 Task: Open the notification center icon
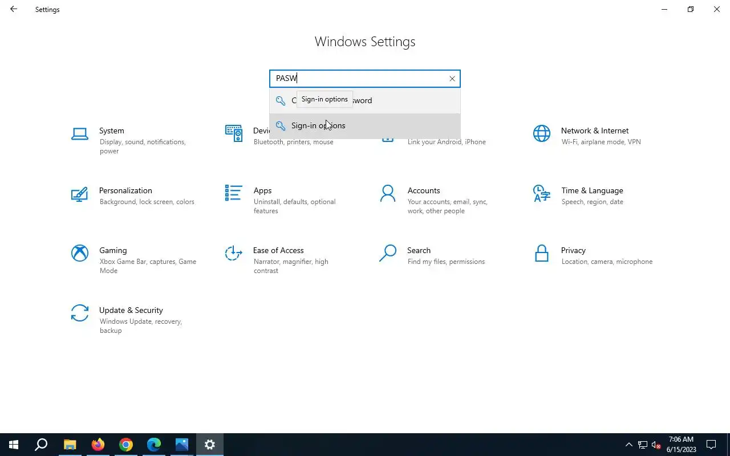pyautogui.click(x=712, y=445)
